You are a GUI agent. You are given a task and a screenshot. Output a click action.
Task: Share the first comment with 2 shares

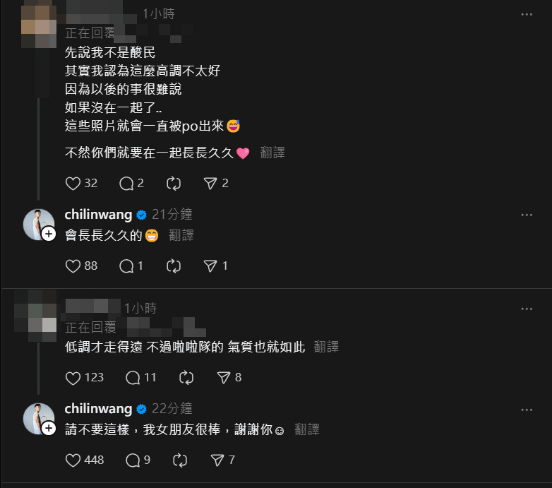[x=210, y=184]
